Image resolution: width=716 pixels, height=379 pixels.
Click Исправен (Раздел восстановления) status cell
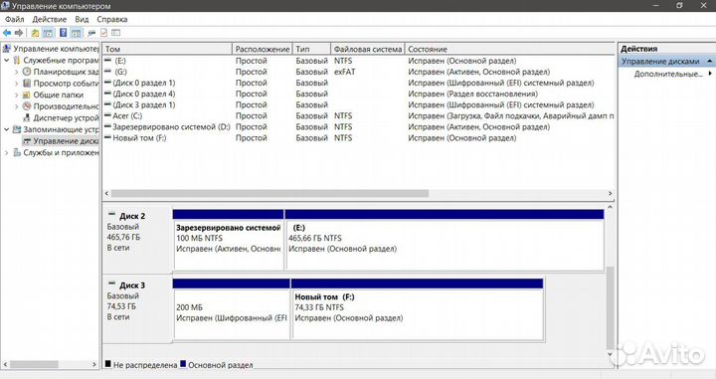pos(472,94)
